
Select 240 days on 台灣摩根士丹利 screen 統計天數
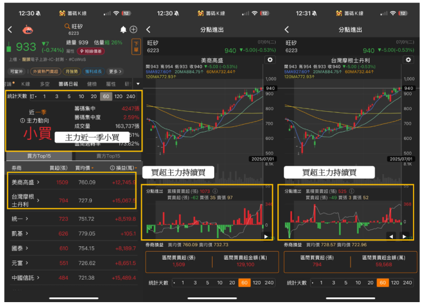click(x=408, y=283)
